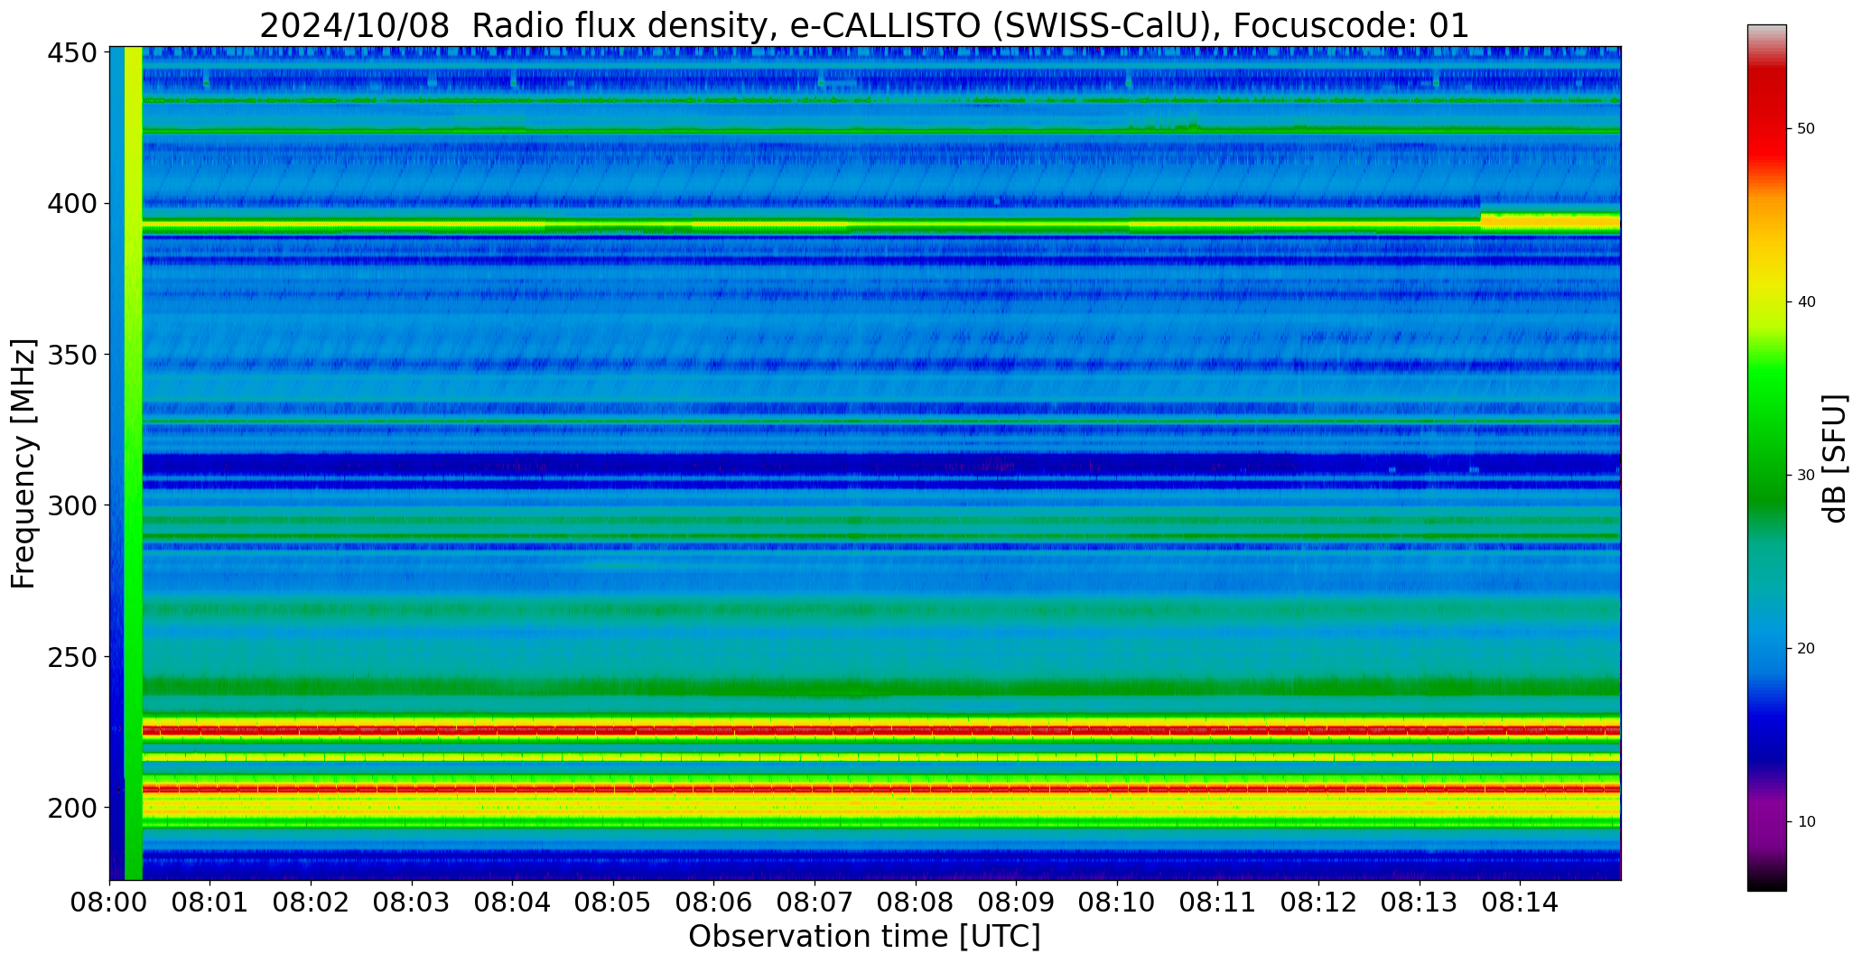This screenshot has height=963, width=1862.
Task: Click the 08:13 time tick label
Action: [x=1419, y=901]
